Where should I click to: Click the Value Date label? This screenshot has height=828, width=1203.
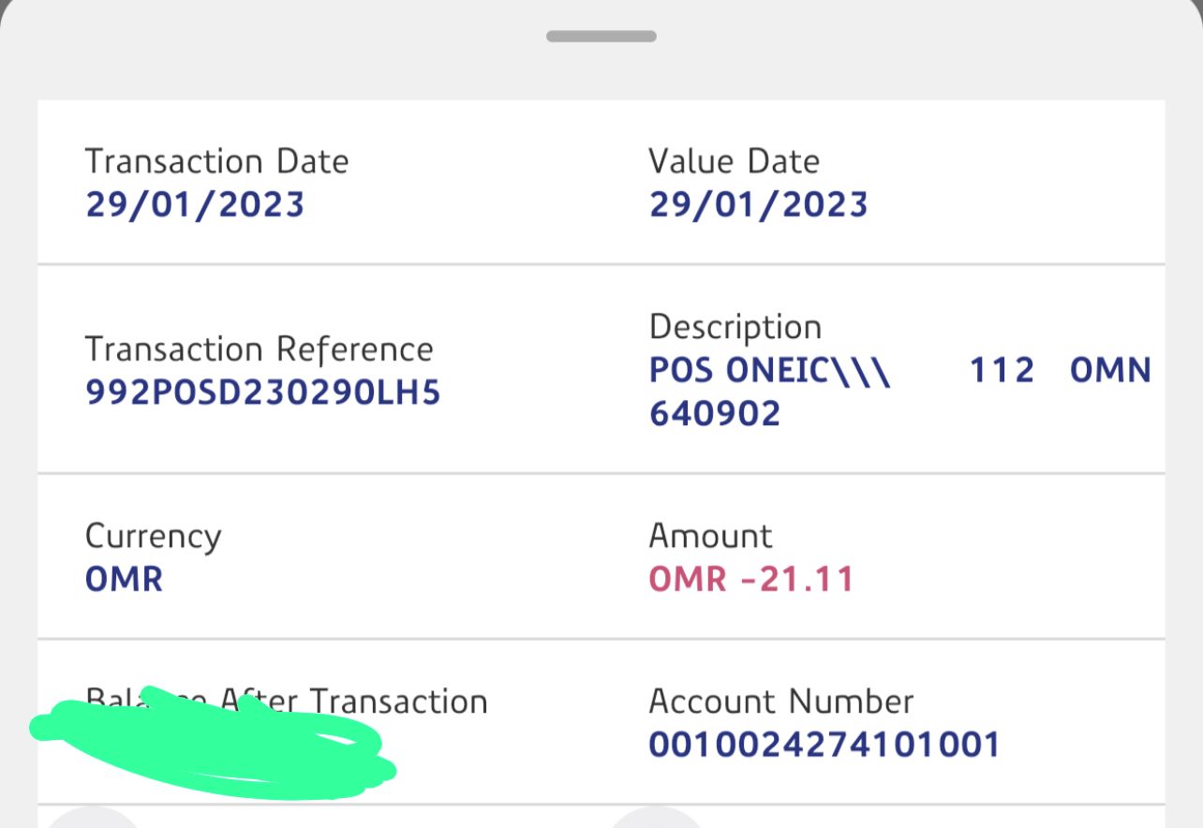(734, 161)
